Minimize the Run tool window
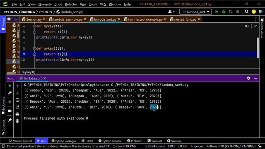The image size is (265, 149). pos(256,78)
